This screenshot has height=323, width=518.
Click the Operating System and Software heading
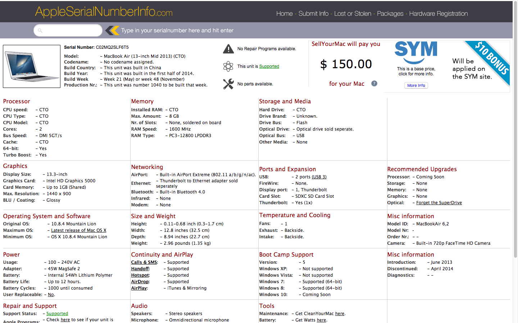47,216
